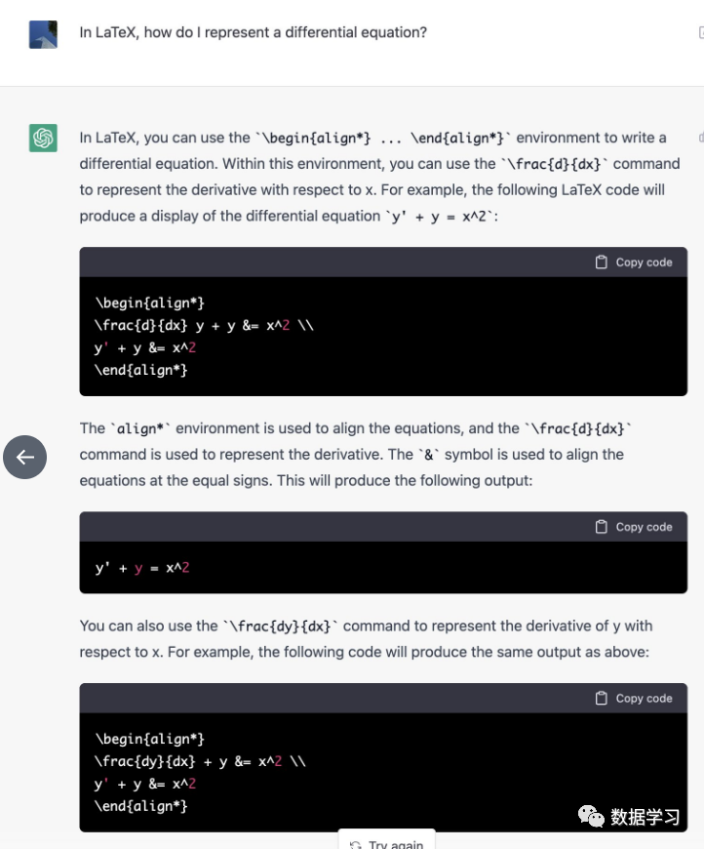The width and height of the screenshot is (704, 849).
Task: Click \begin{align*} line in first code block
Action: (x=149, y=303)
